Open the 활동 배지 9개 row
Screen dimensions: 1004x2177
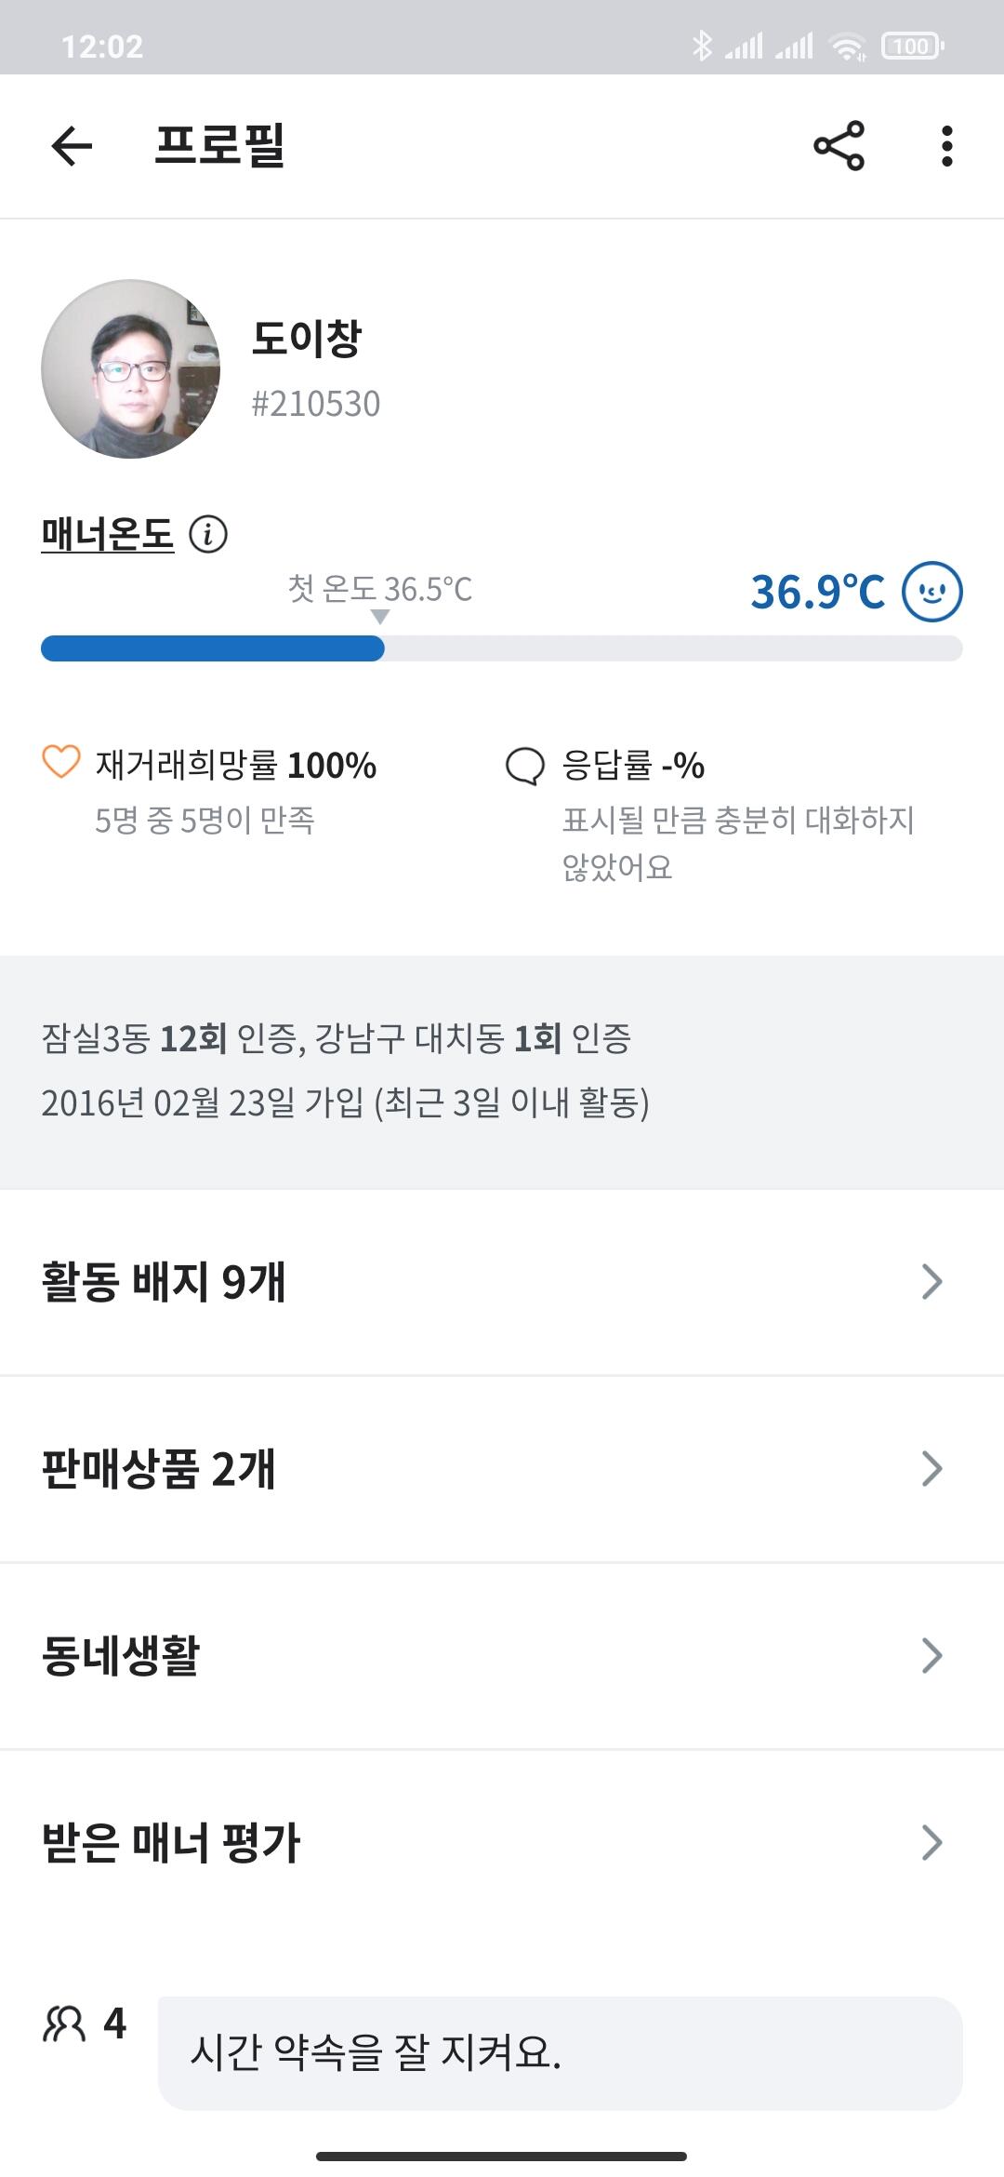(x=164, y=1282)
